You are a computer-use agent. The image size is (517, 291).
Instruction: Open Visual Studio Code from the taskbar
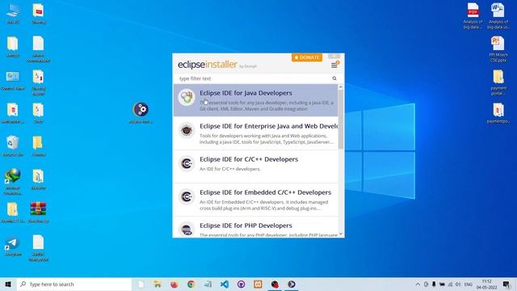[x=225, y=284]
